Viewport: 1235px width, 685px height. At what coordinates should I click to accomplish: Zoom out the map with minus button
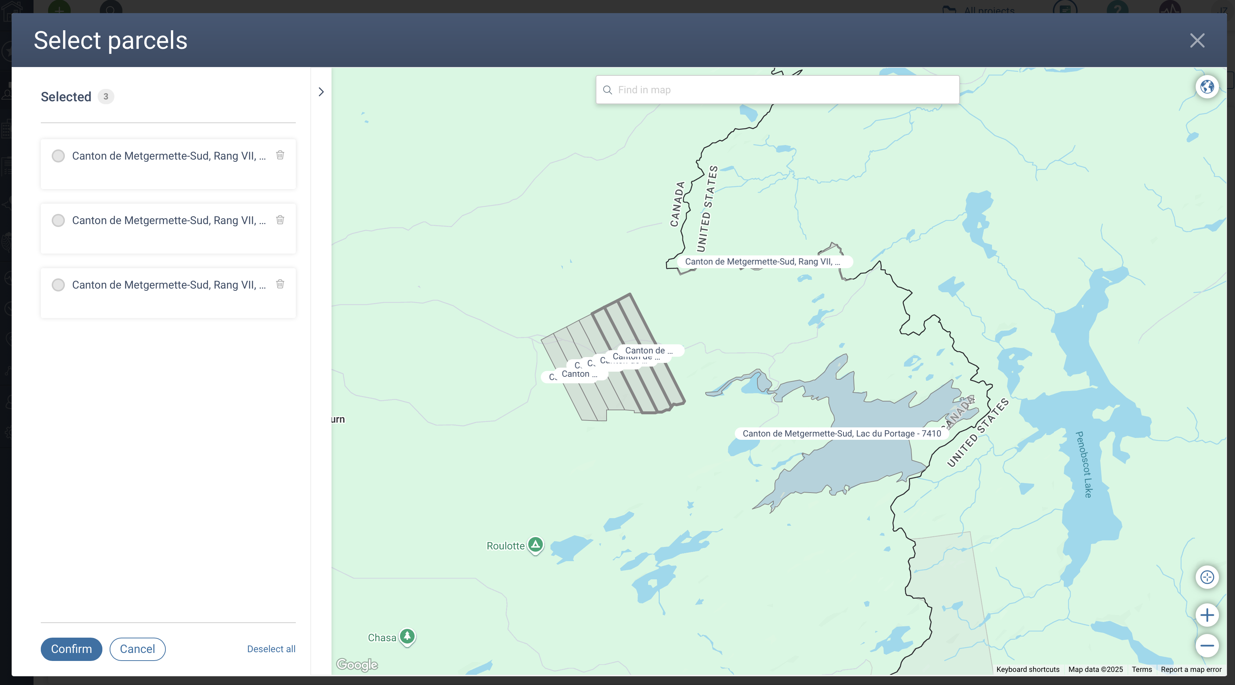pos(1207,646)
